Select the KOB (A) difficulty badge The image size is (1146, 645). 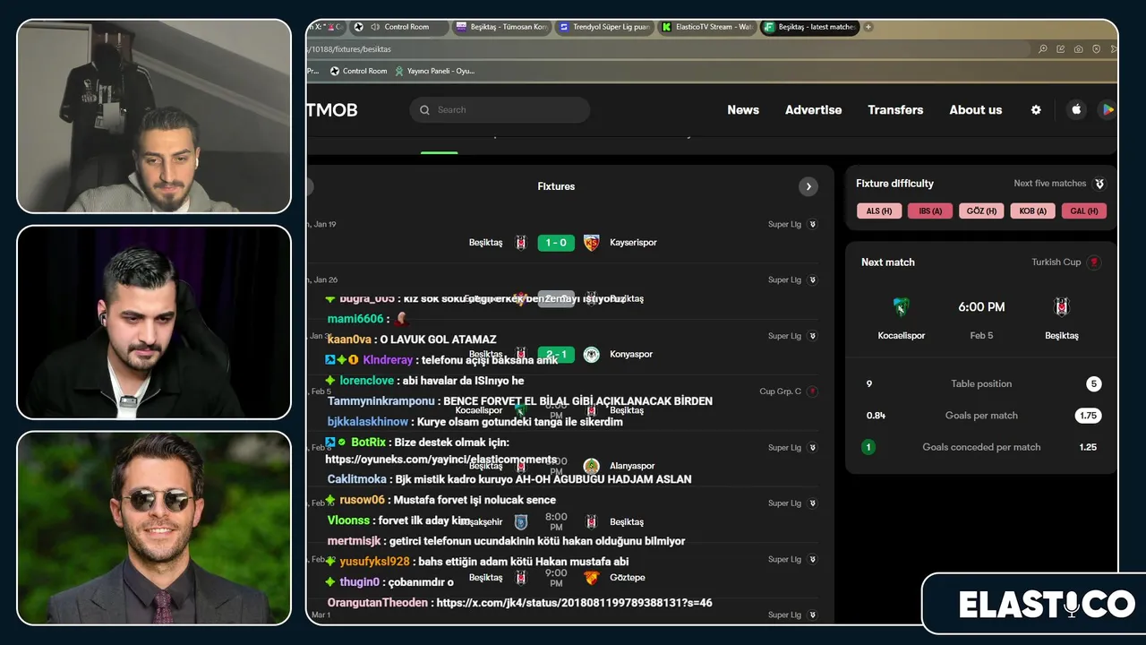1033,211
